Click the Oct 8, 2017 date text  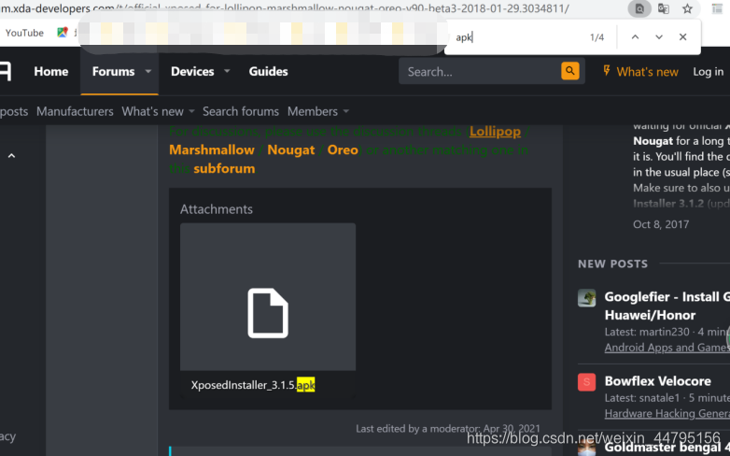pos(661,224)
